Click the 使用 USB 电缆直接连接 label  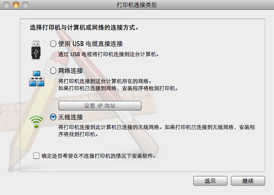click(90, 44)
